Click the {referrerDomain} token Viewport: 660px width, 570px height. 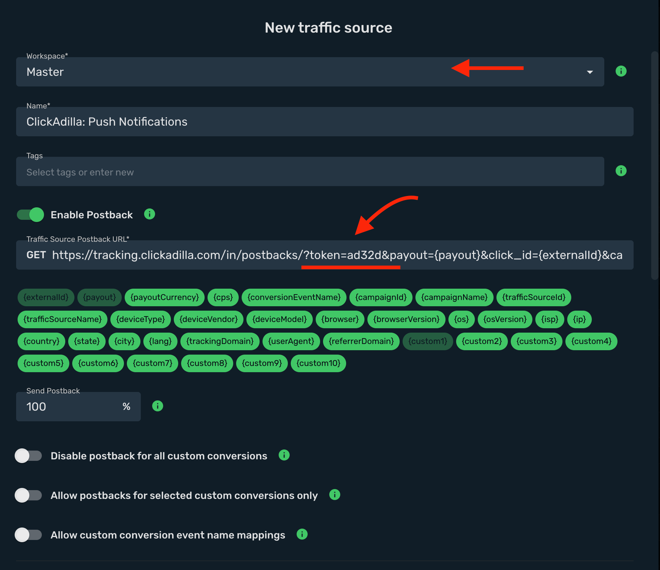(362, 341)
